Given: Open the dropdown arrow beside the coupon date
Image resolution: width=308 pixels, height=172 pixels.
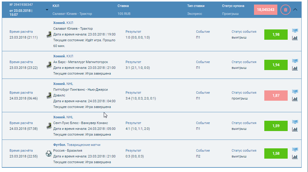Looking at the screenshot, I should pos(47,10).
